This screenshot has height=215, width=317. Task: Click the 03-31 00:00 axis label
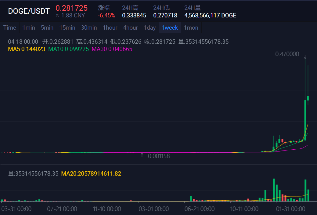(16, 209)
